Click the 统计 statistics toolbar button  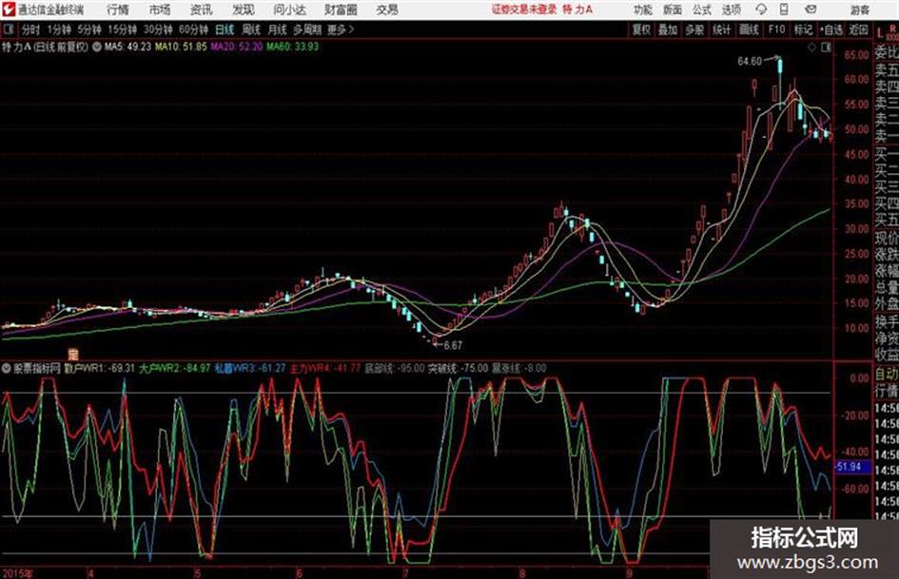(722, 29)
